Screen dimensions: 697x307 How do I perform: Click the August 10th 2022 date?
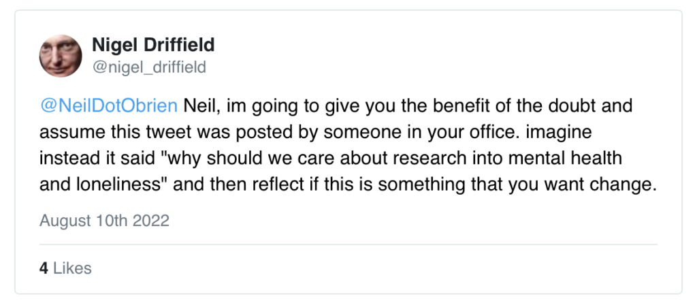[x=104, y=221]
